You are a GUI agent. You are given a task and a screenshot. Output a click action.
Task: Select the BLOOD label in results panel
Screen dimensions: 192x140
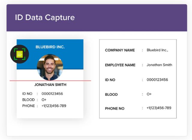(111, 95)
